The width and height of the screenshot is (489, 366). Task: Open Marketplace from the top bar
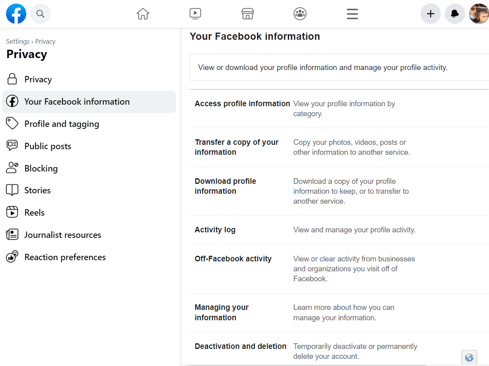[247, 14]
